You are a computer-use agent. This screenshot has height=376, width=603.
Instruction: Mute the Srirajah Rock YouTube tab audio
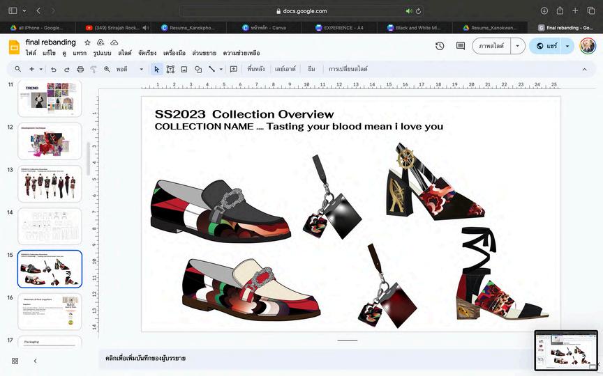(x=145, y=28)
